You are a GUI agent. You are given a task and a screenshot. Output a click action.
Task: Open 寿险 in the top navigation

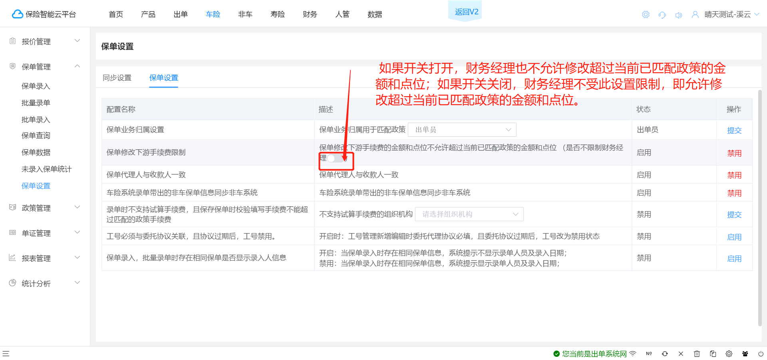(278, 14)
